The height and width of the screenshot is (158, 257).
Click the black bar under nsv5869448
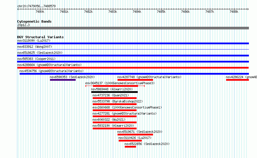tap(114, 92)
